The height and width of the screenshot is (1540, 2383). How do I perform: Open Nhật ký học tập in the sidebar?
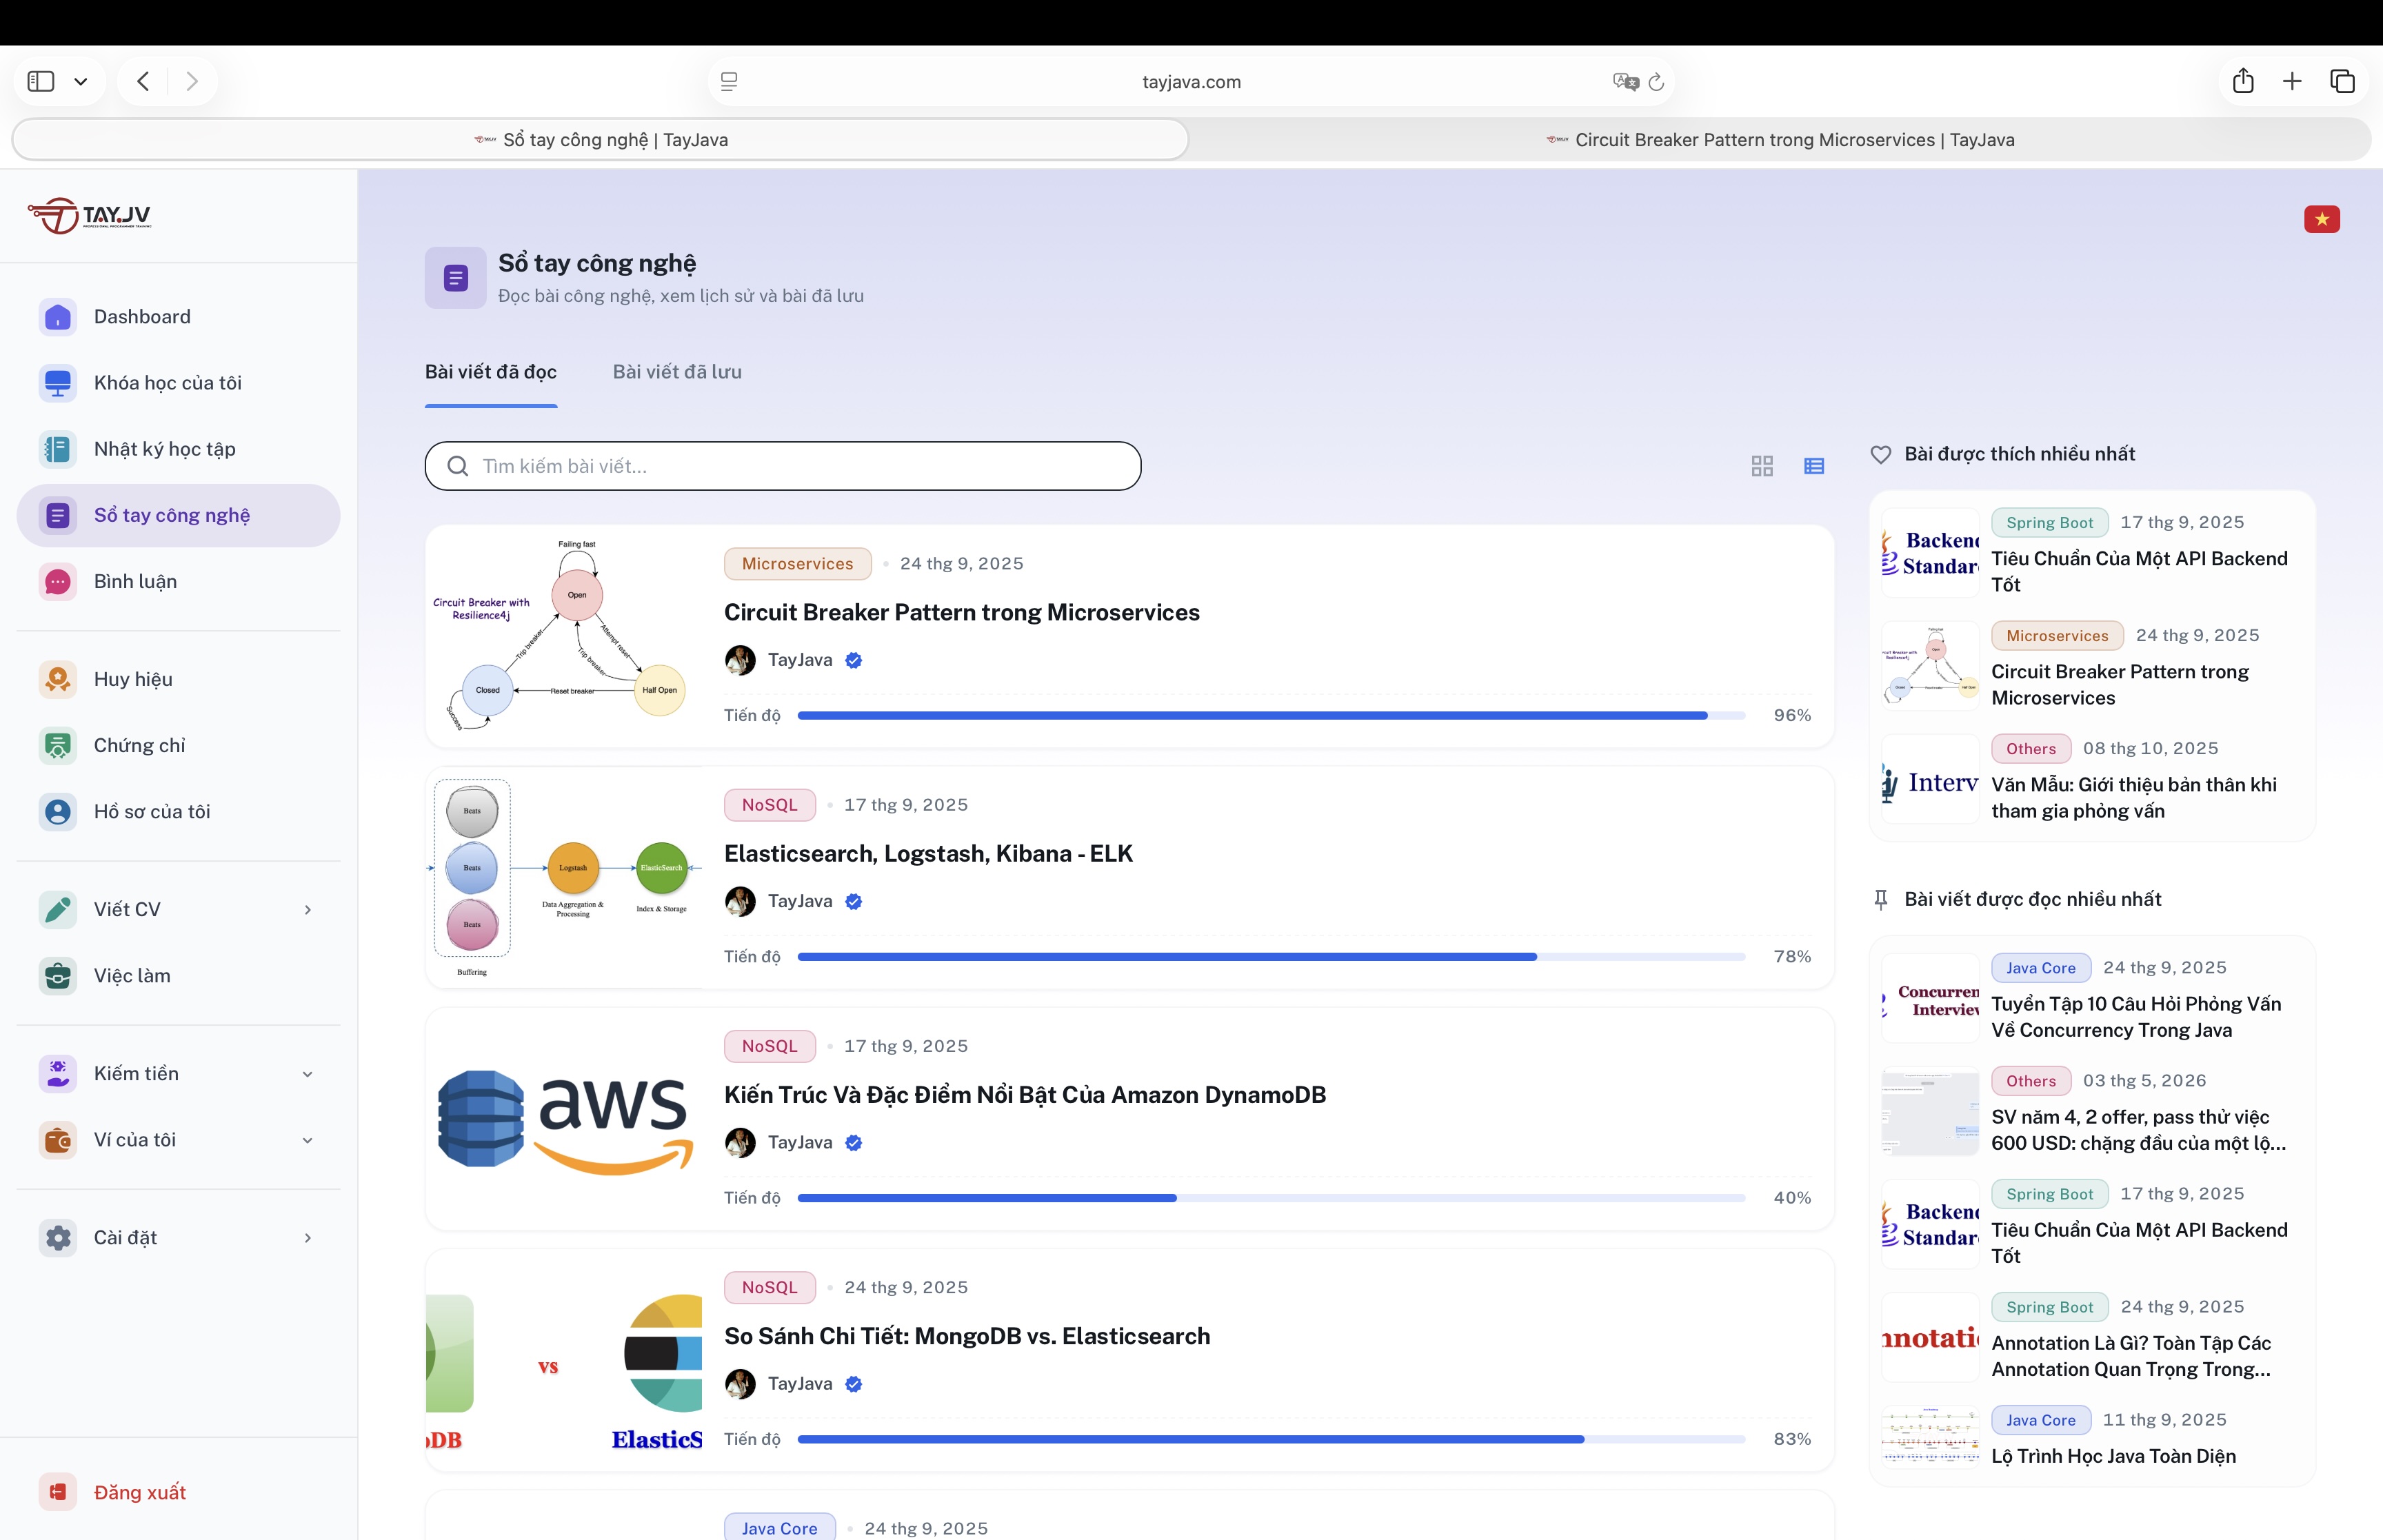tap(179, 449)
